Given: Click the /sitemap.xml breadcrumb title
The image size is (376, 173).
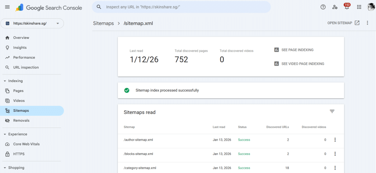Looking at the screenshot, I should (x=138, y=23).
